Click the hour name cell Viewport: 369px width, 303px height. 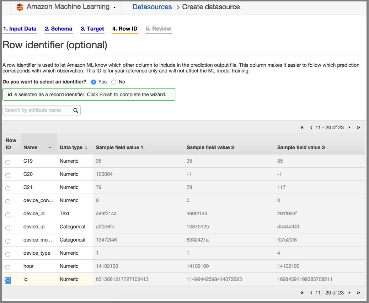pos(28,266)
